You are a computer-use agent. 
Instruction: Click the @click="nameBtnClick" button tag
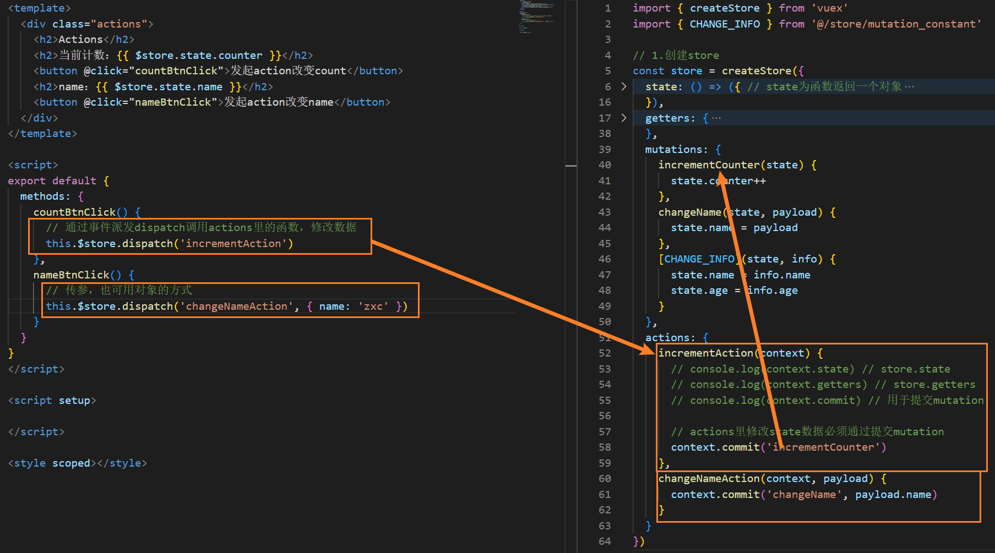coord(128,102)
